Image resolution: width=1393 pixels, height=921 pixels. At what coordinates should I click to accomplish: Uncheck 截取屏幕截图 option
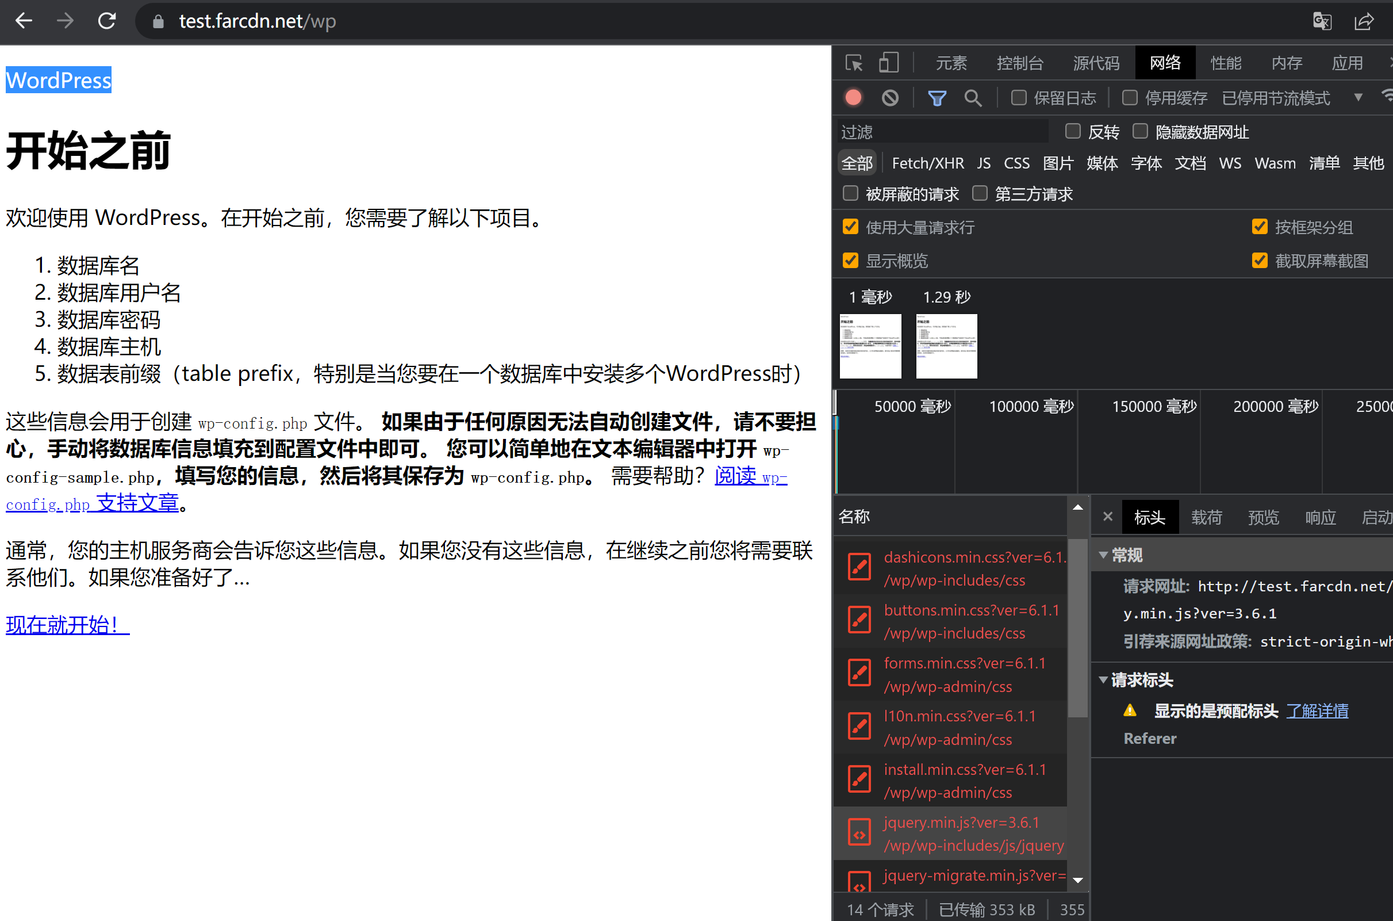(1259, 260)
